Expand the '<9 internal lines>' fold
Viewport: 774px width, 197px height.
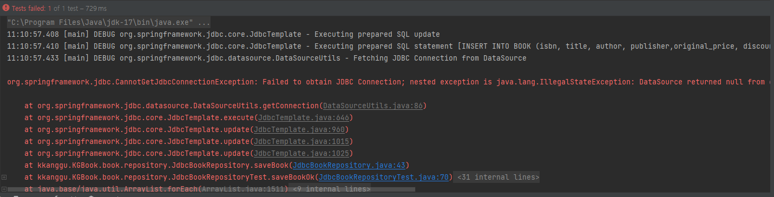click(331, 189)
